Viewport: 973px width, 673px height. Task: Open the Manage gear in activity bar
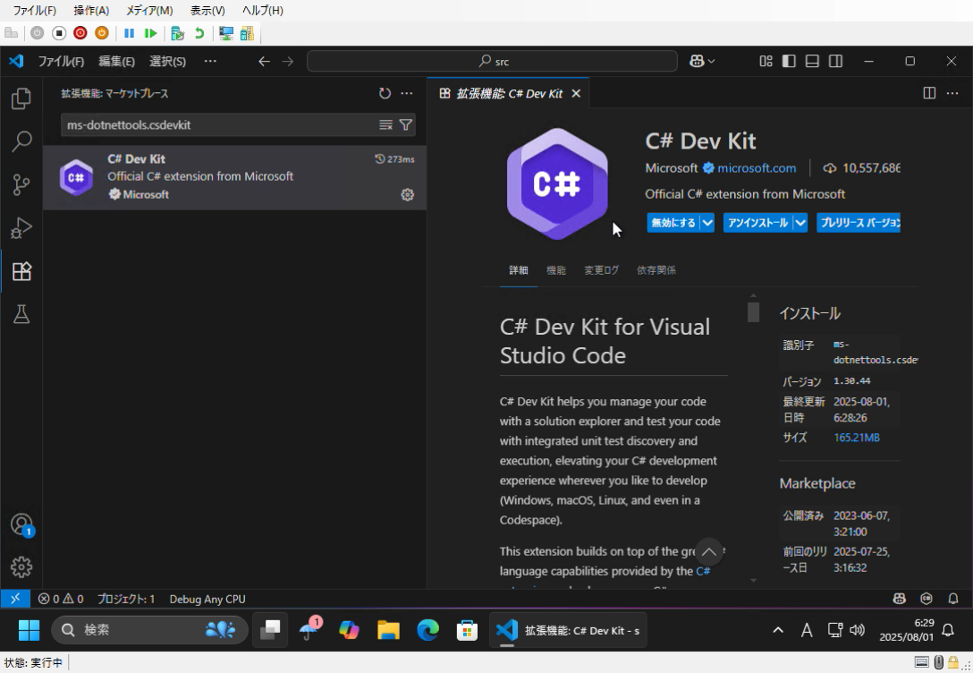(x=21, y=567)
